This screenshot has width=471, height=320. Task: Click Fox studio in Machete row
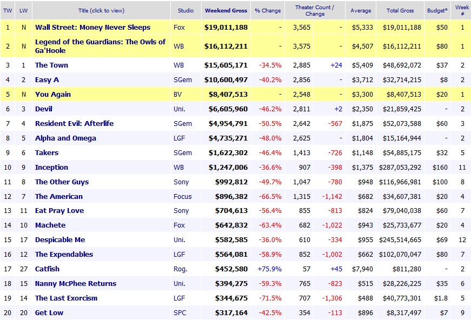coord(179,225)
